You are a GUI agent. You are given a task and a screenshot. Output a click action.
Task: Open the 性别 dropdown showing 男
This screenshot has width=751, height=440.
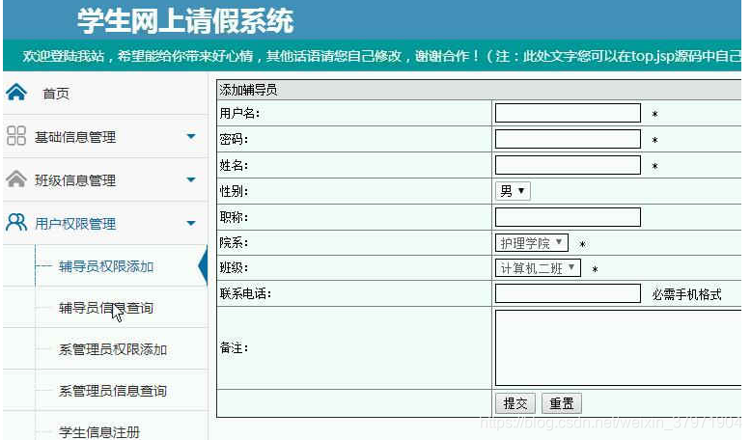513,191
